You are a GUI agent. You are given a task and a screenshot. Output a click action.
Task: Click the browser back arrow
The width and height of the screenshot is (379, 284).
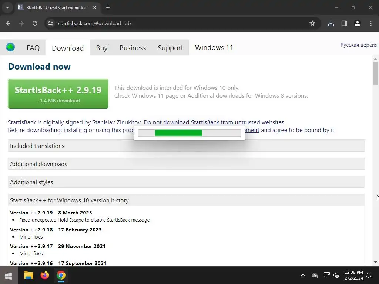[8, 23]
